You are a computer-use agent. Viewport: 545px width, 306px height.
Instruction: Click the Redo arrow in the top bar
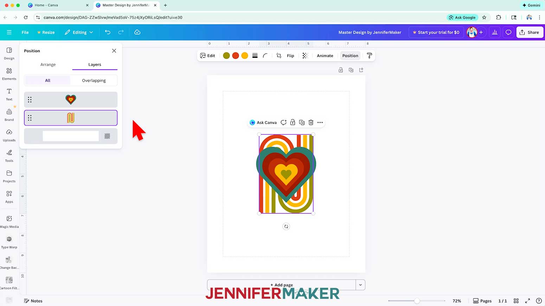[121, 32]
